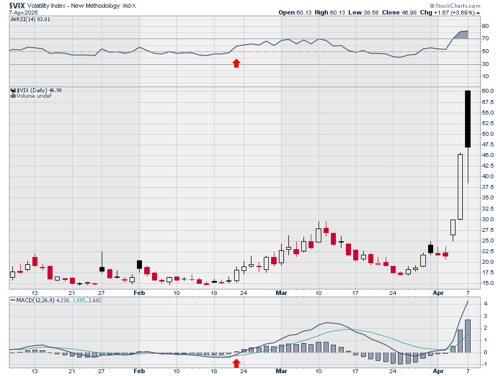503x376 pixels.
Task: Click the $VIX ticker symbol title
Action: 15,5
